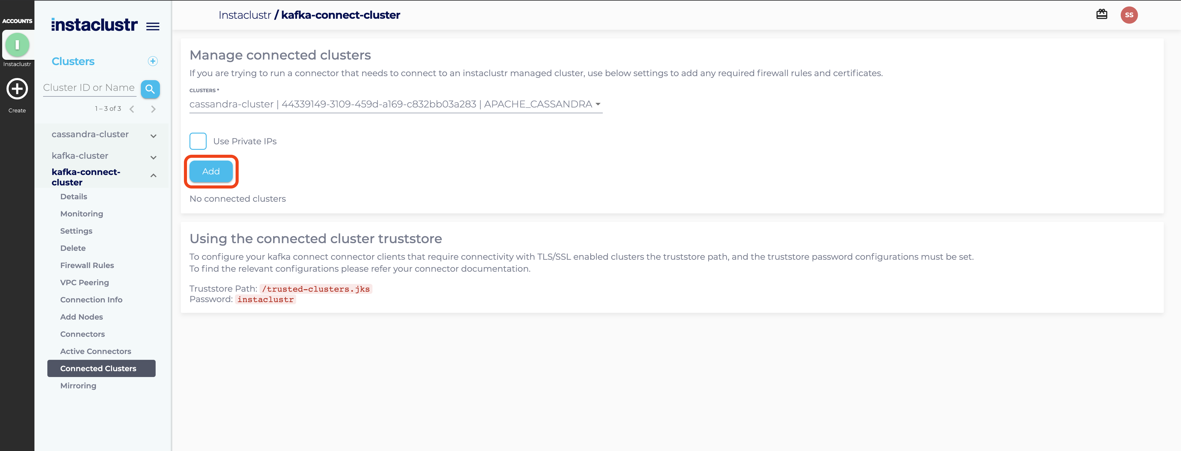Focus the Cluster ID or Name field

[89, 88]
